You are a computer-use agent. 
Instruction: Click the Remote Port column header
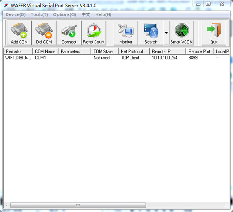pyautogui.click(x=199, y=51)
